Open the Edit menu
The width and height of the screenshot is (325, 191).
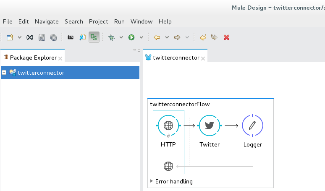[24, 21]
